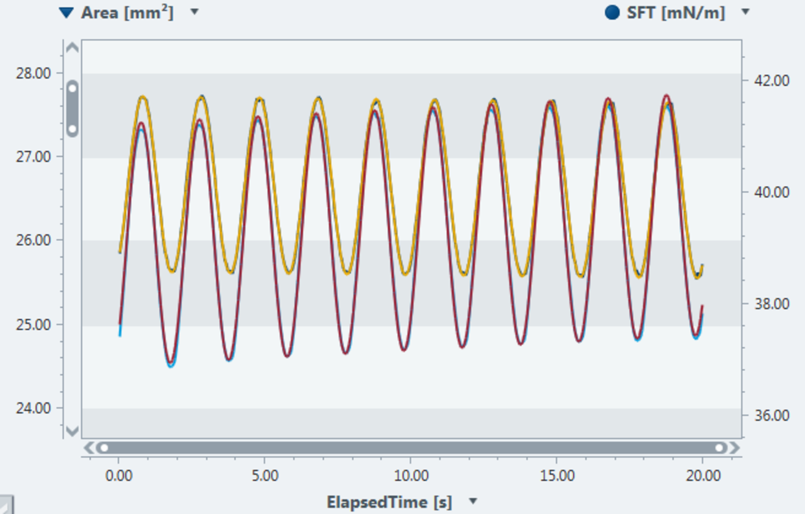This screenshot has height=514, width=805.
Task: Click the bottom handle of vertical range slider
Action: (x=73, y=129)
